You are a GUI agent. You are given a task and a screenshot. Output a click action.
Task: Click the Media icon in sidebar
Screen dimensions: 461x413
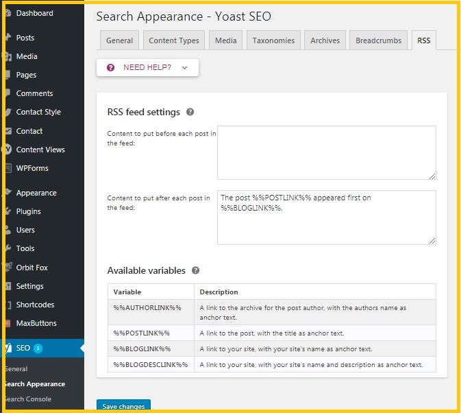pos(8,56)
